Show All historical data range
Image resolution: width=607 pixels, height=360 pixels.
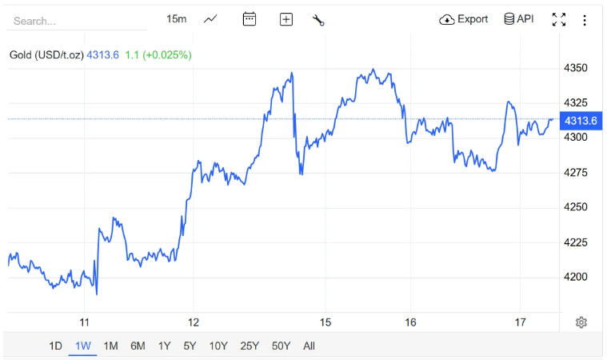[309, 346]
